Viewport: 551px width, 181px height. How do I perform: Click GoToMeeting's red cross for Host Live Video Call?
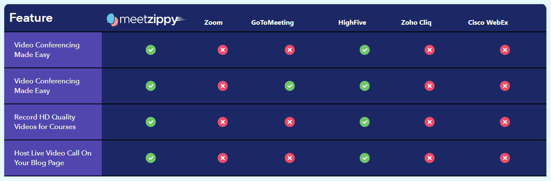click(x=290, y=158)
